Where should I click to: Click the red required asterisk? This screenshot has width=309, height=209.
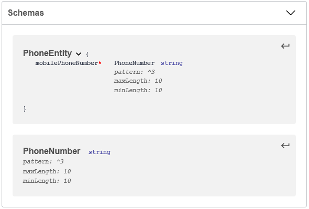(100, 63)
